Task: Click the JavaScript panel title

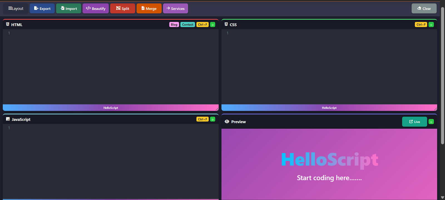Action: pos(21,119)
